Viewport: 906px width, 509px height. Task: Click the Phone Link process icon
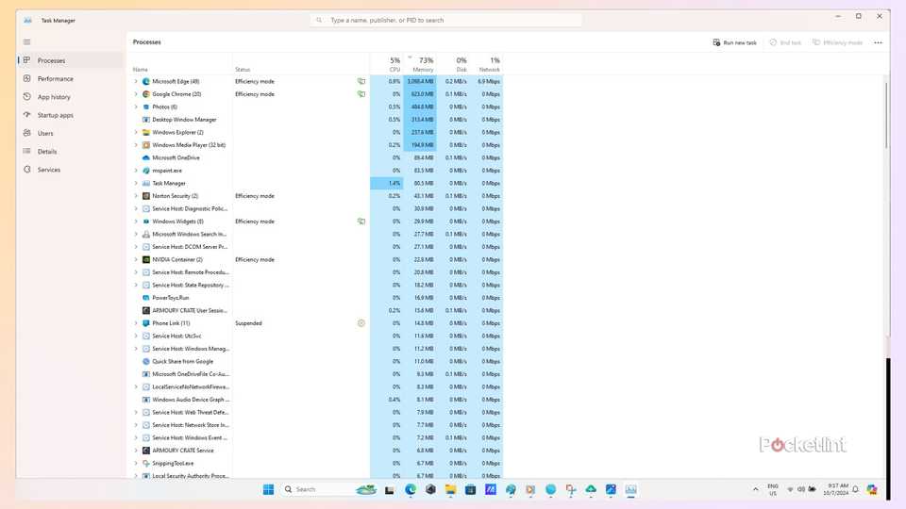[x=146, y=323]
